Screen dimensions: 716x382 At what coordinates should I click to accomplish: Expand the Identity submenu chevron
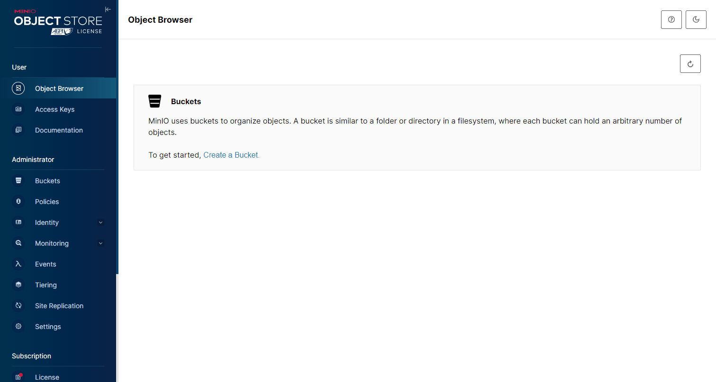click(100, 222)
